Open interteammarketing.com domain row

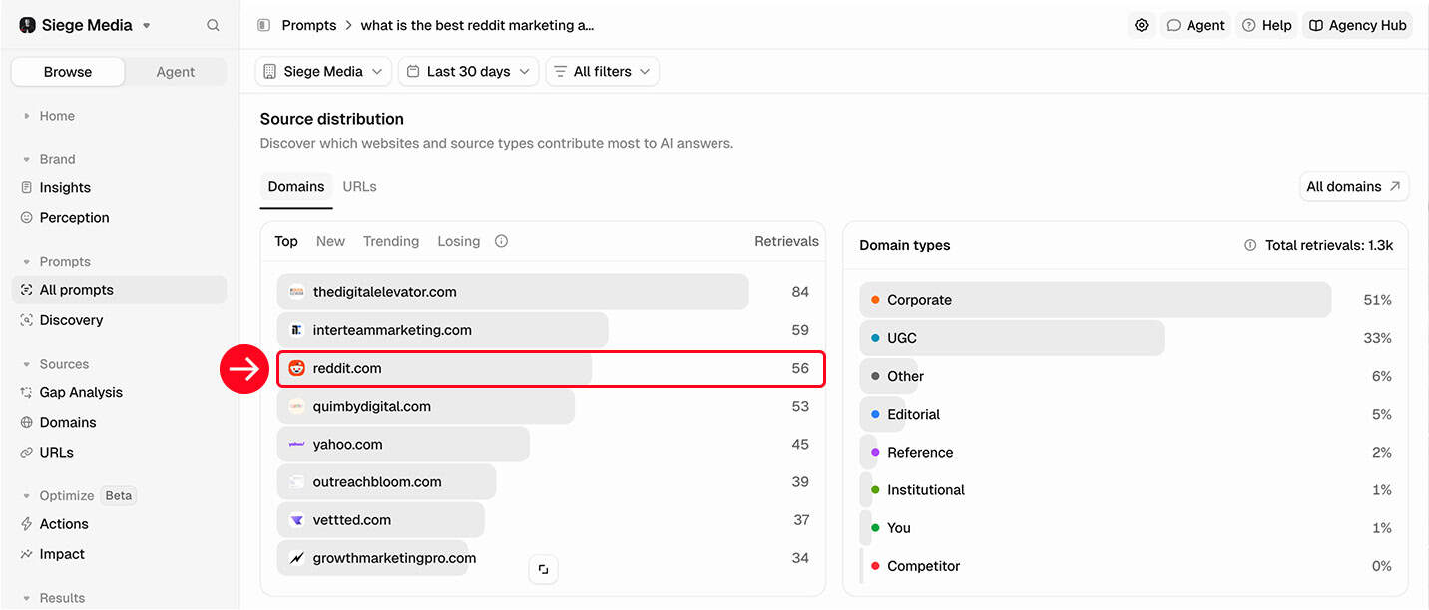[543, 330]
